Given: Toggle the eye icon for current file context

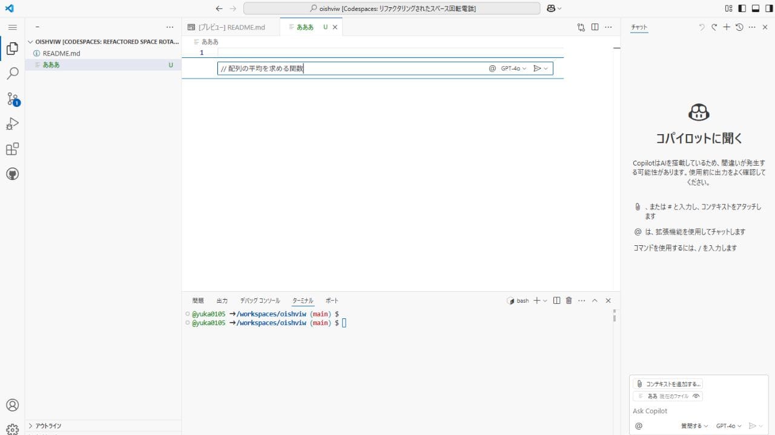Looking at the screenshot, I should tap(696, 396).
